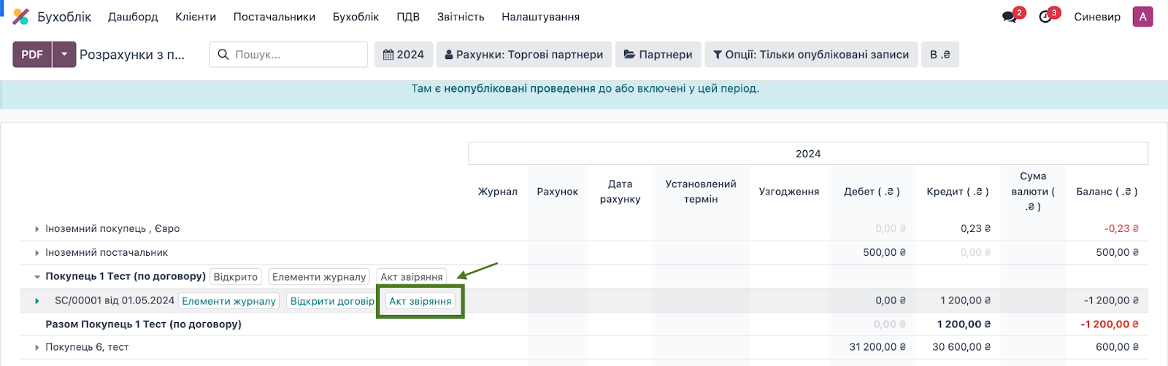Click the 0,23 ₴ credit value
1168x366 pixels.
pos(976,229)
